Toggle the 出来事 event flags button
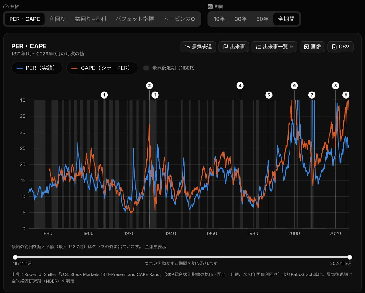 point(234,47)
